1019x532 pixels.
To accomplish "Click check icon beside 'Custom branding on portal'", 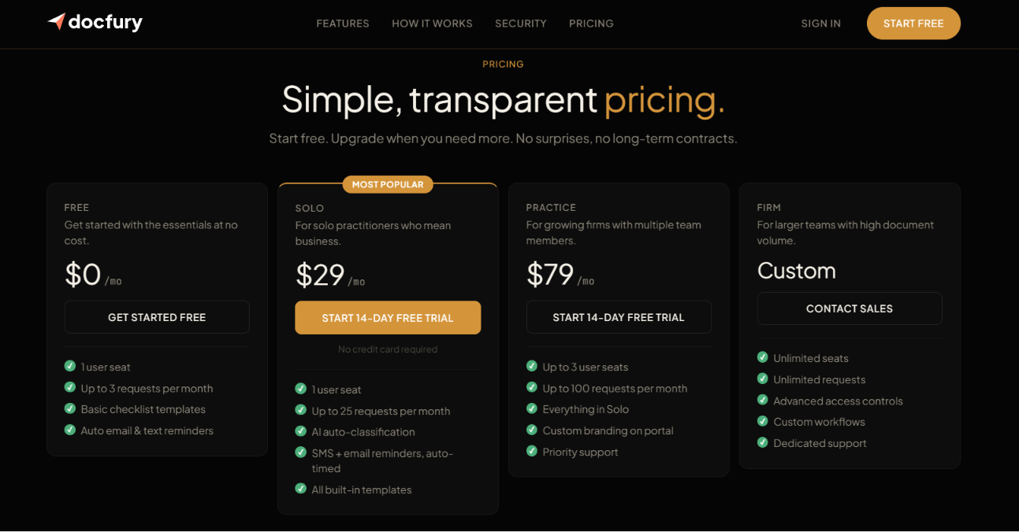I will coord(532,430).
